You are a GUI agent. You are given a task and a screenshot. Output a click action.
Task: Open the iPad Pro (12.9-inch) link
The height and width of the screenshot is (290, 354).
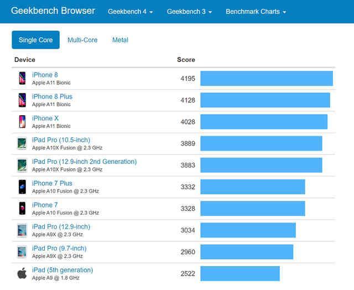point(61,226)
